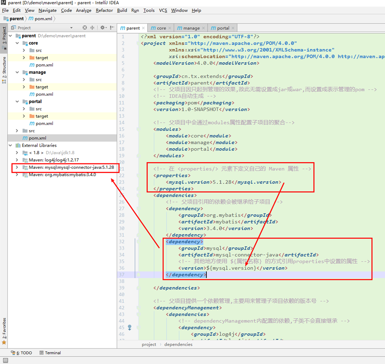Select pom.xml under the portal module
This screenshot has height=364, width=385.
point(44,123)
